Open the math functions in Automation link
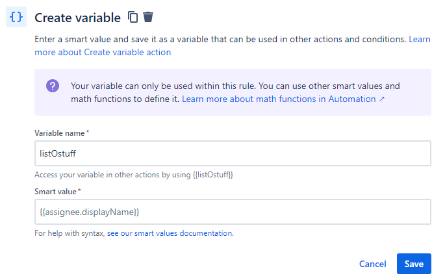445x280 pixels. pos(279,99)
